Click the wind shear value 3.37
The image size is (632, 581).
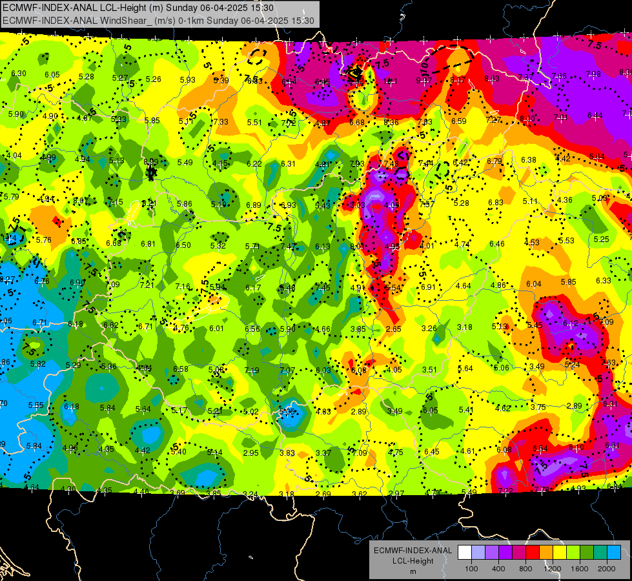click(323, 453)
